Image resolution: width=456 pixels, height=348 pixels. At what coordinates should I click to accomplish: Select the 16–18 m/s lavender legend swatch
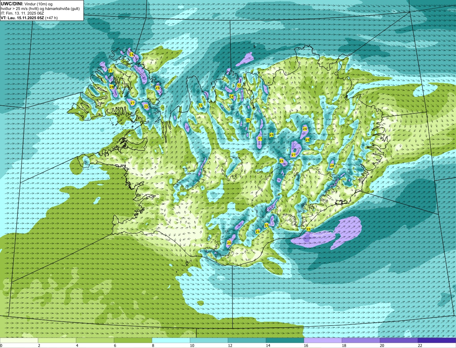[x=323, y=340]
